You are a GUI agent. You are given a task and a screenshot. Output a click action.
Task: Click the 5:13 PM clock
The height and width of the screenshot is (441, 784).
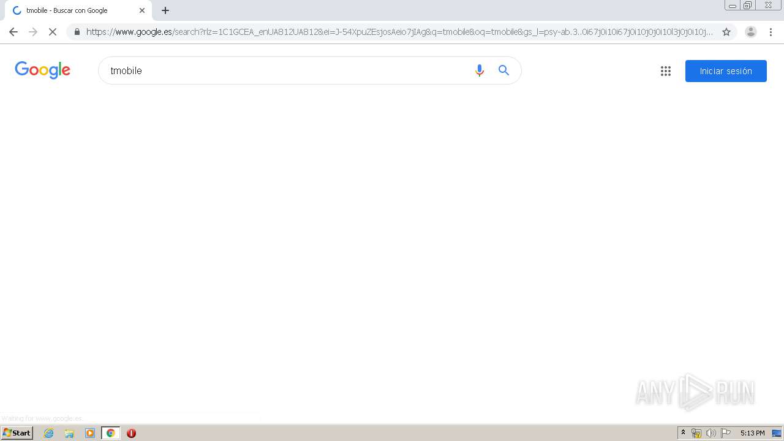752,433
